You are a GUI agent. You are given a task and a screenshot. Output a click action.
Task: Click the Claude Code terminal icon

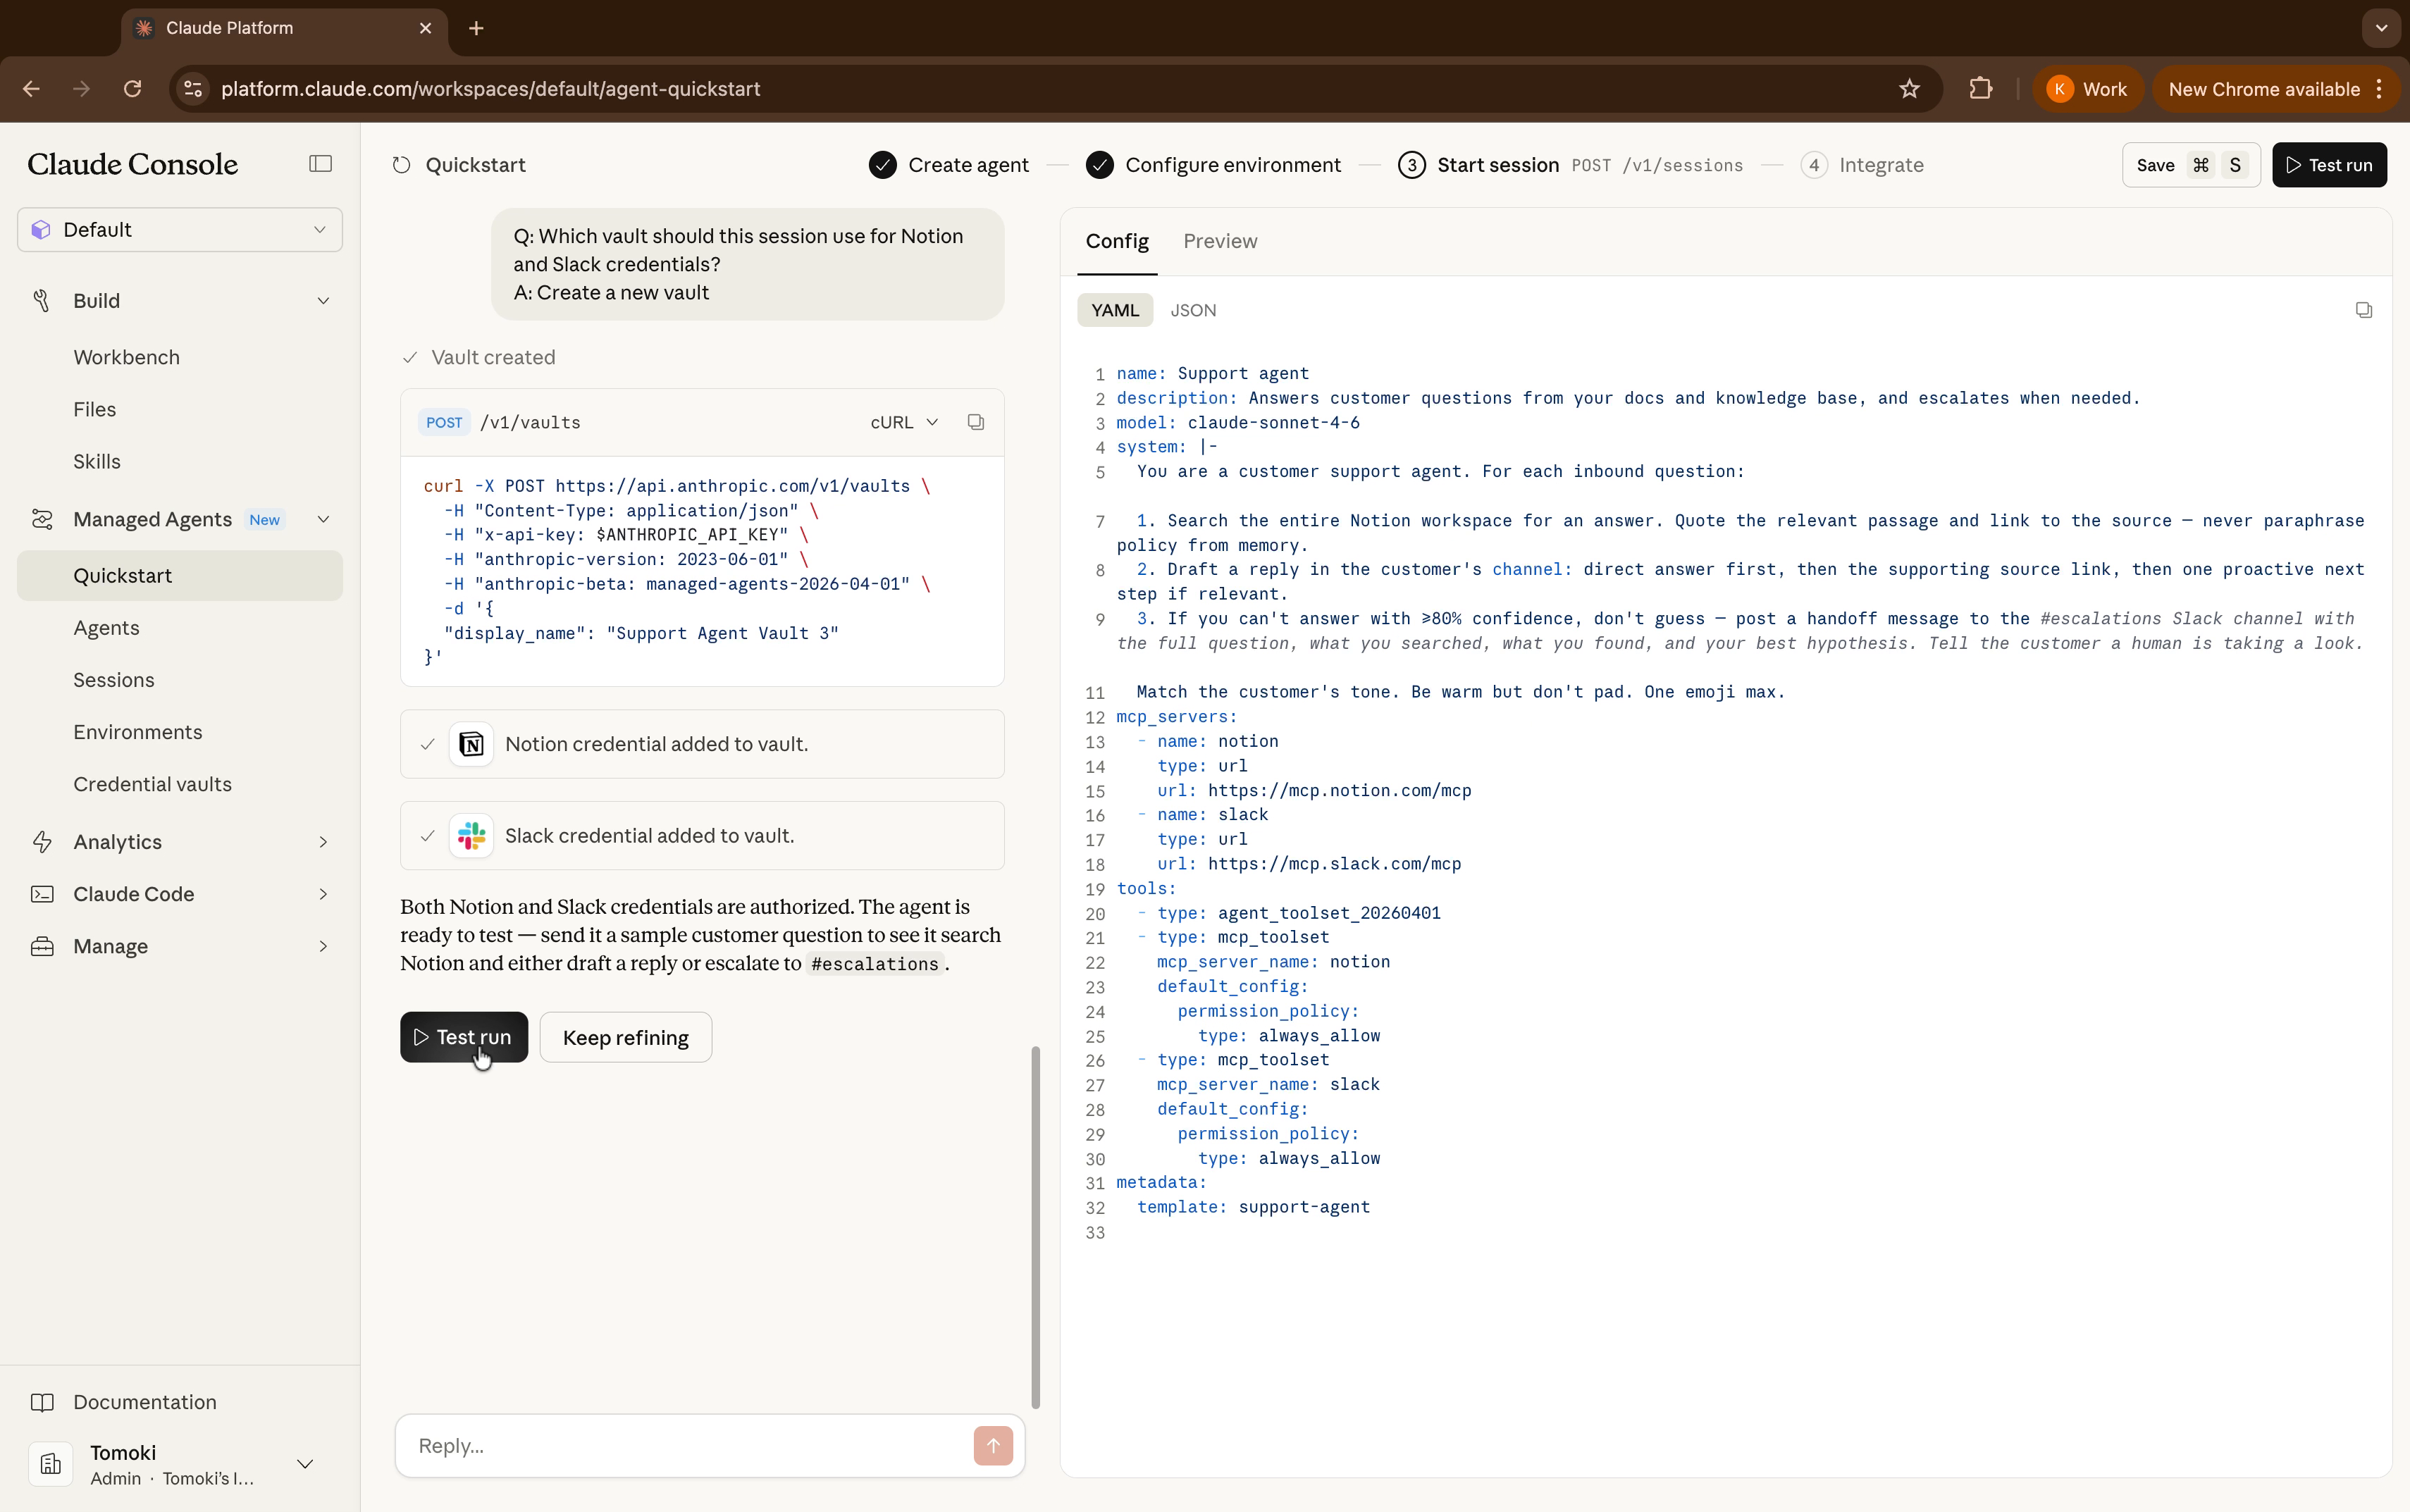(42, 894)
